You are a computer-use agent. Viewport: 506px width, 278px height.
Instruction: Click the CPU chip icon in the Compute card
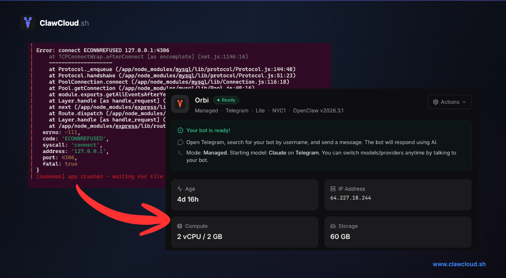(179, 226)
